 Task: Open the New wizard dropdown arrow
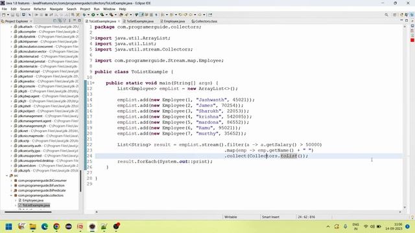tap(8, 15)
